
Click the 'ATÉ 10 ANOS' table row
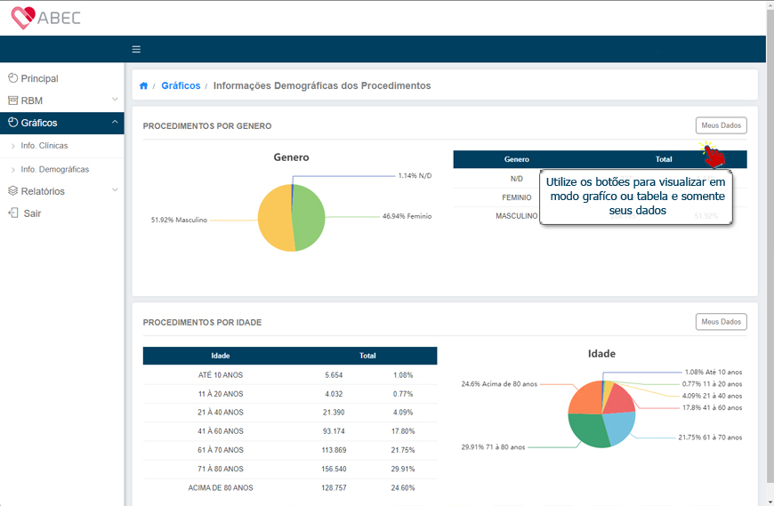point(290,374)
